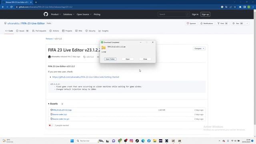Screen dimensions: 256x144
Task: Click the share page icon in address bar
Action: click(x=230, y=7)
